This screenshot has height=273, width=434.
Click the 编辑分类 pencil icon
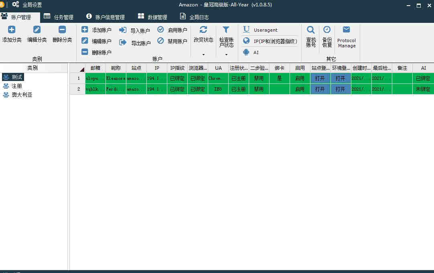pyautogui.click(x=37, y=30)
